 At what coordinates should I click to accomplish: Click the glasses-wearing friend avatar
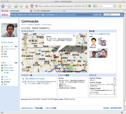click(94, 42)
